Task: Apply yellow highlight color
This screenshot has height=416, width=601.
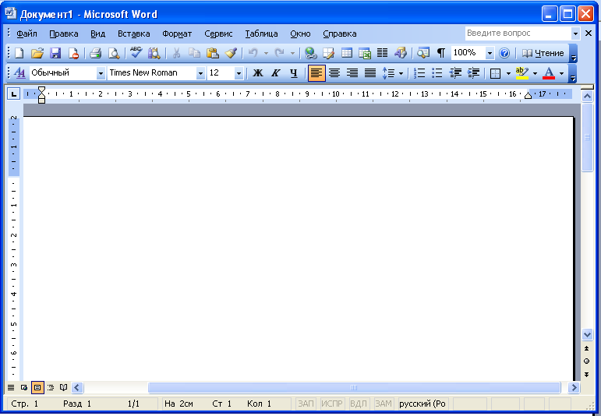Action: [522, 72]
